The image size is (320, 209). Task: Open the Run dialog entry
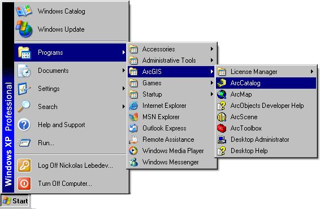click(x=71, y=143)
